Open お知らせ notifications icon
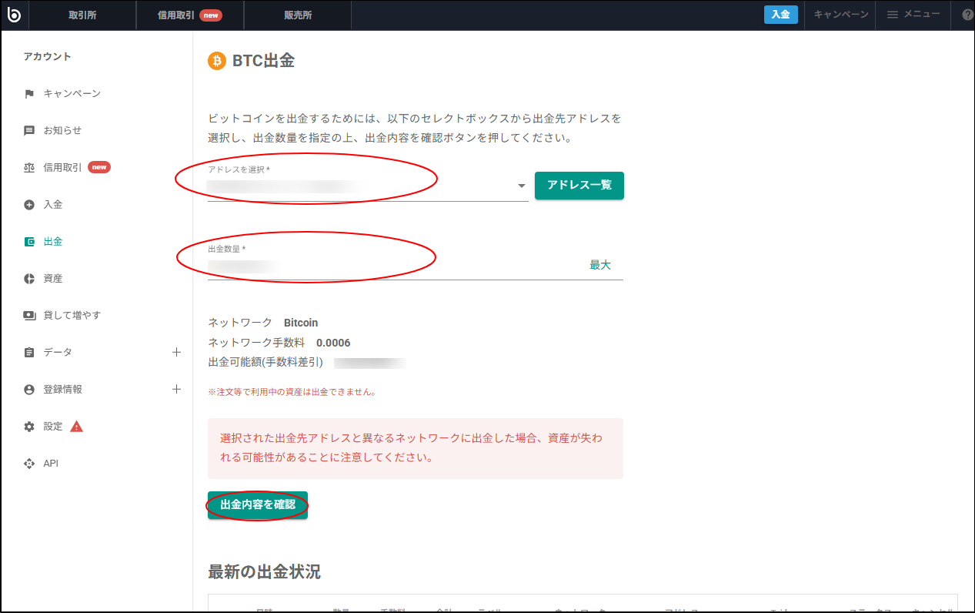The image size is (975, 613). [x=28, y=129]
